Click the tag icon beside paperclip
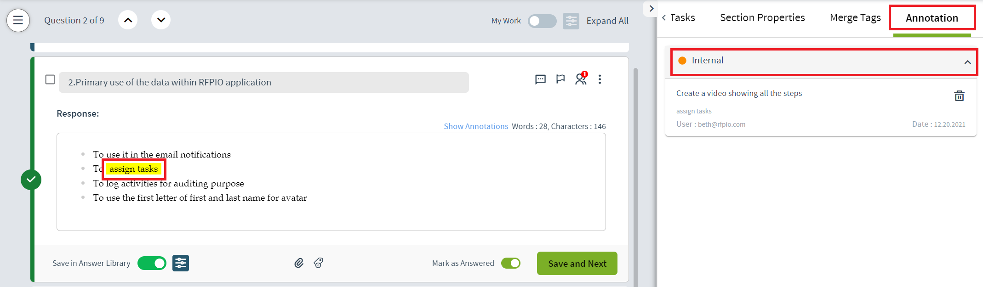 click(x=318, y=263)
